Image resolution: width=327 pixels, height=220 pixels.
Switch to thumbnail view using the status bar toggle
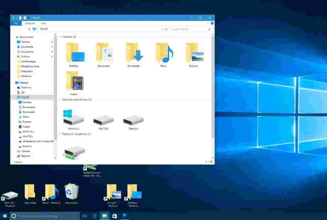click(211, 161)
